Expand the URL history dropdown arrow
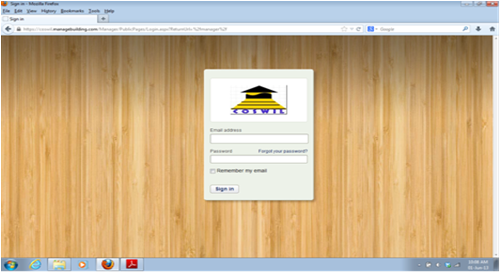This screenshot has height=274, width=502. pos(352,29)
